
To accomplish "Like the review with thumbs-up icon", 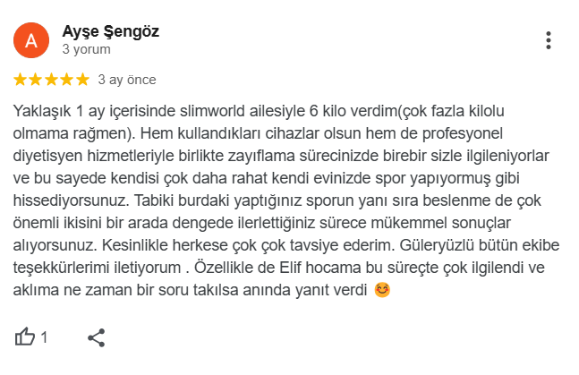I will 25,337.
